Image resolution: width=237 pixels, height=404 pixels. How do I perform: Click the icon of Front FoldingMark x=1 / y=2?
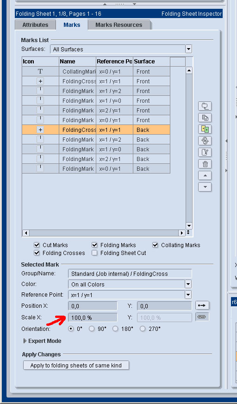click(40, 91)
